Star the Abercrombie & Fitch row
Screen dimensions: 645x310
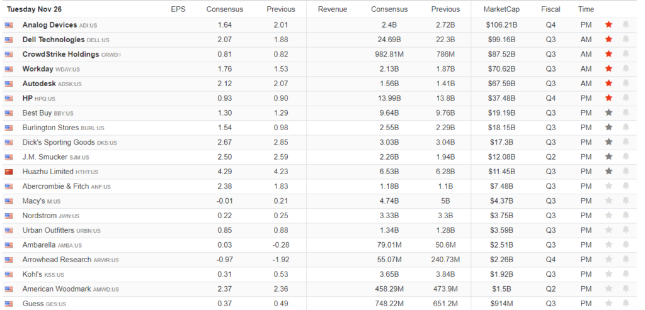pyautogui.click(x=608, y=186)
